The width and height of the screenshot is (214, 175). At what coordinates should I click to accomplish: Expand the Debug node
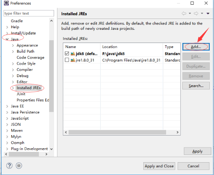coord(13,76)
